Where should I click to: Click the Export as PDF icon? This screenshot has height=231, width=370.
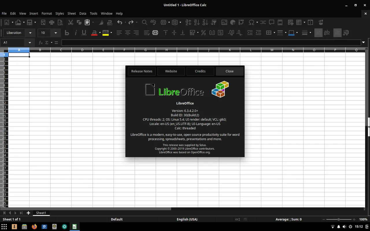[x=43, y=22]
